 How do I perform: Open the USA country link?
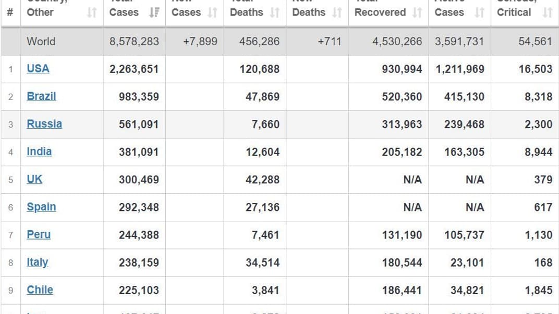(38, 69)
